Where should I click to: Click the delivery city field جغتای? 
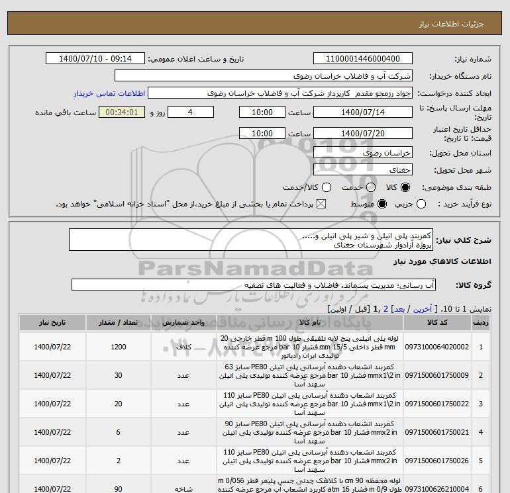(x=363, y=169)
